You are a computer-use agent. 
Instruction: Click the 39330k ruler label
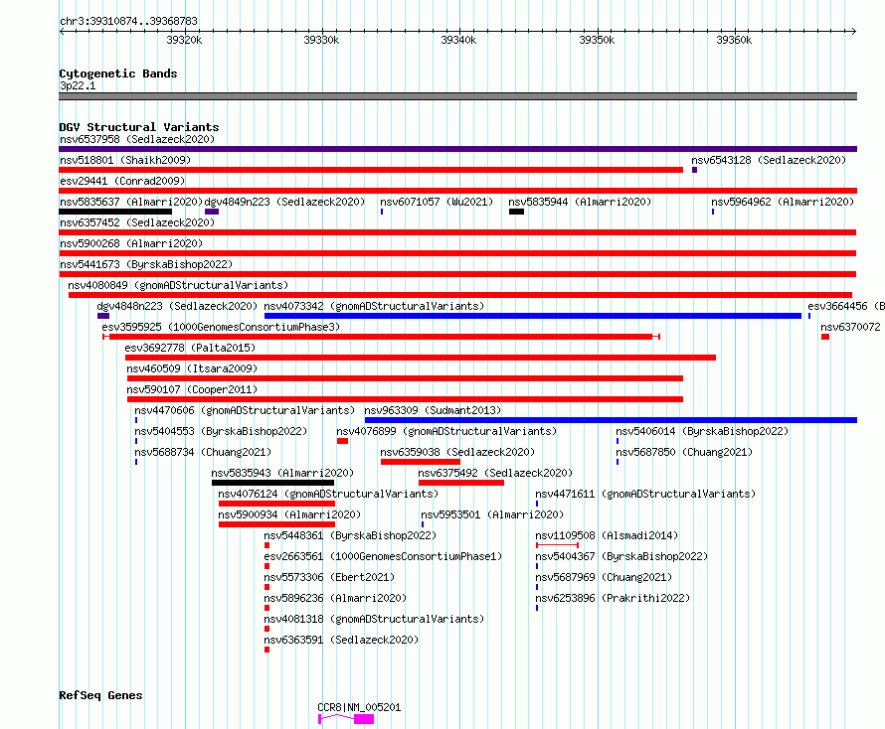tap(321, 40)
